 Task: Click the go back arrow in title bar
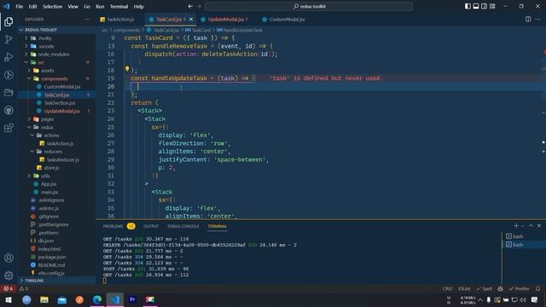tap(190, 6)
